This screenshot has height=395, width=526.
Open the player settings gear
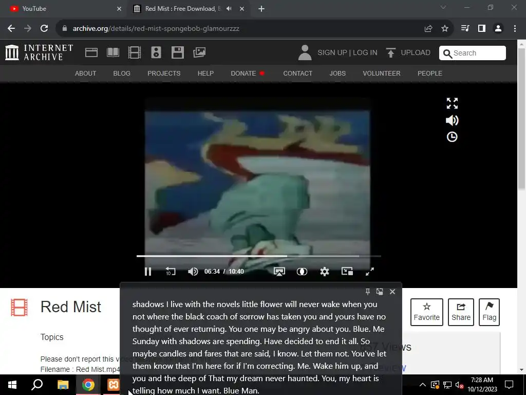tap(325, 272)
